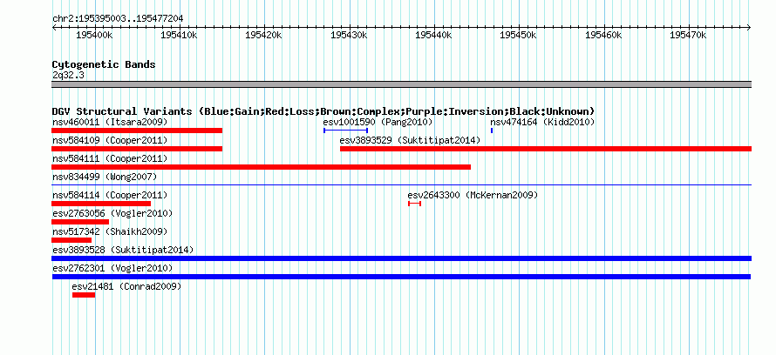Click the 195430k ruler tick label
This screenshot has height=355, width=776.
point(349,36)
